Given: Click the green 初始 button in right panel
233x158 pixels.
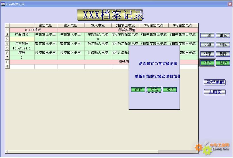Looking at the screenshot, I should (223, 63).
